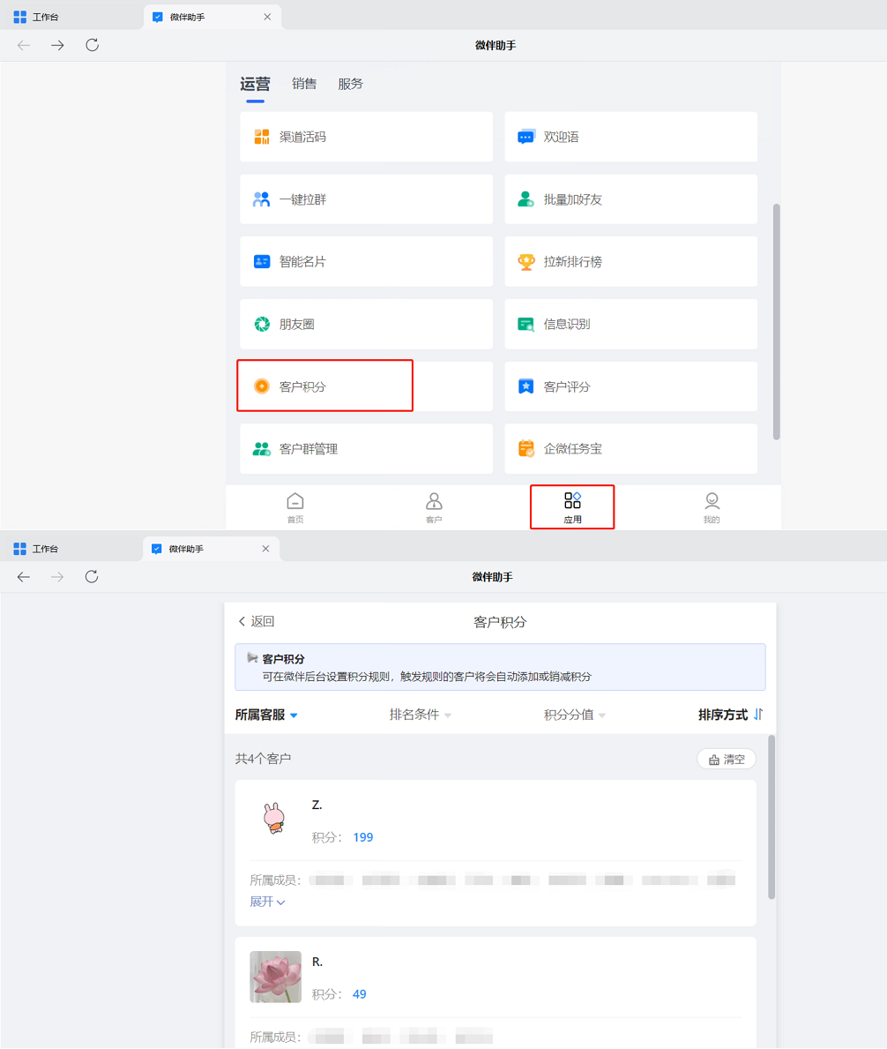Switch to the 销售 tab
The height and width of the screenshot is (1049, 887).
tap(304, 84)
